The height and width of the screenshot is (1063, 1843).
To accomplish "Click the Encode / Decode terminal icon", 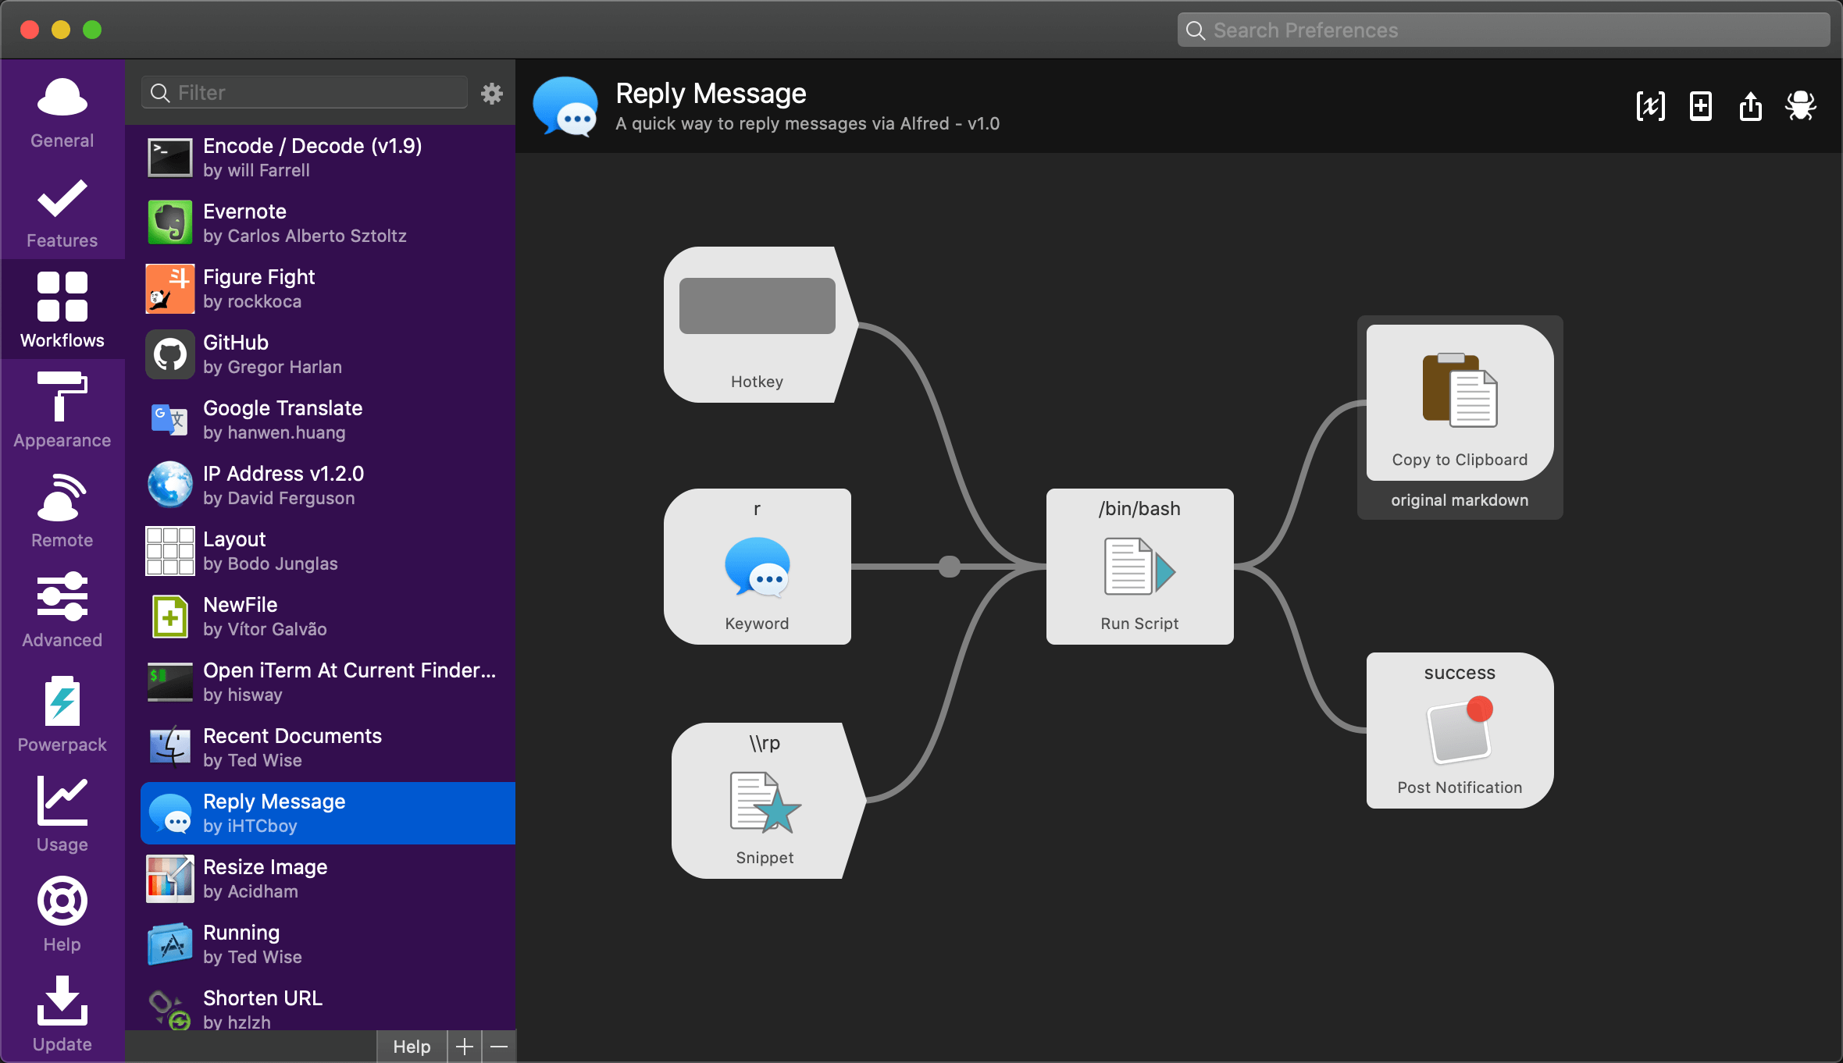I will coord(170,158).
